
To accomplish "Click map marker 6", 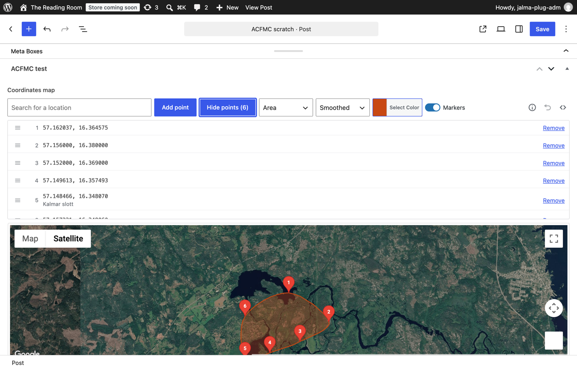I will (x=245, y=307).
